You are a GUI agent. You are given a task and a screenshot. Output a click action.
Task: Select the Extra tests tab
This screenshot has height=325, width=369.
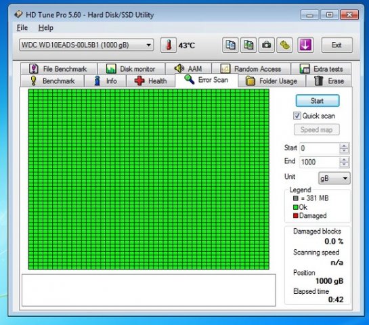click(321, 69)
